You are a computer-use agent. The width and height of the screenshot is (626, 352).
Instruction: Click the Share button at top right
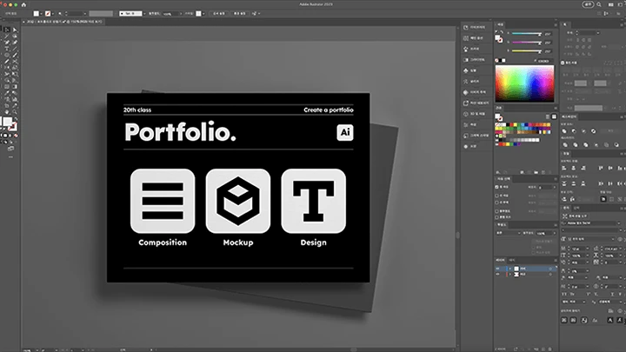pyautogui.click(x=588, y=4)
